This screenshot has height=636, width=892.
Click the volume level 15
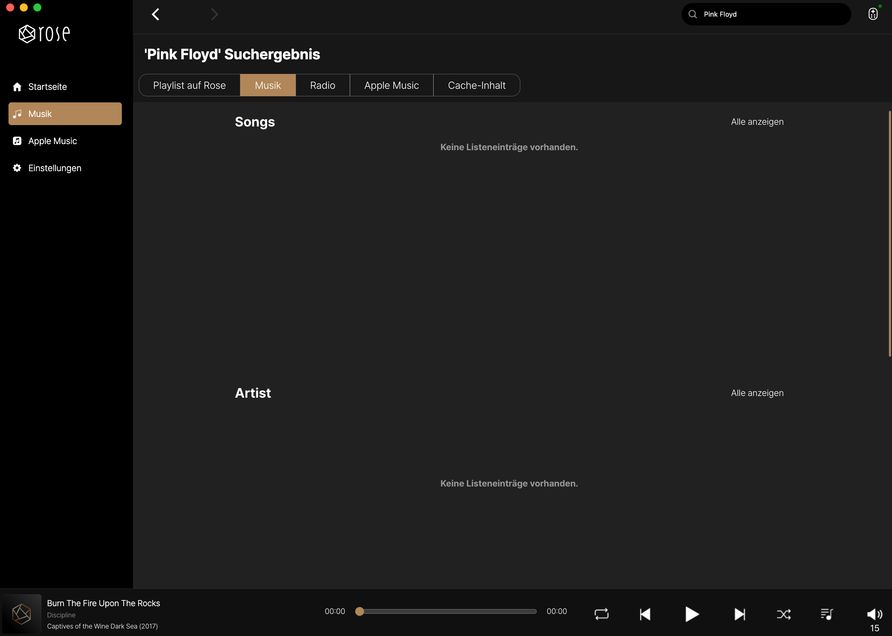(874, 628)
